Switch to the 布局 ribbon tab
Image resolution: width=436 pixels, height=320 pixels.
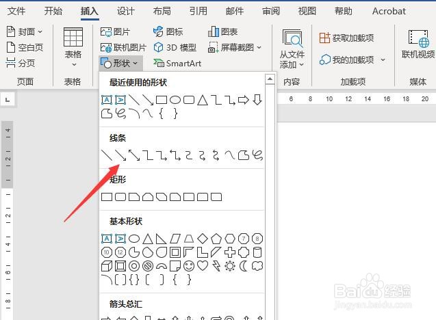point(162,11)
